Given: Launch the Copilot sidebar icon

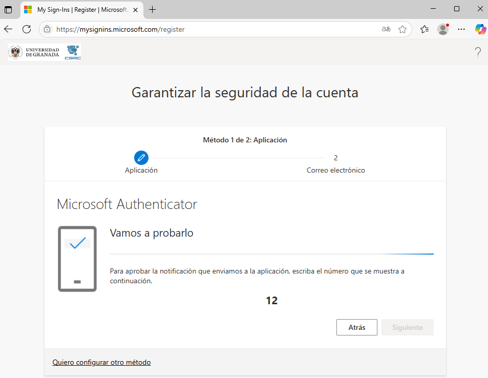Looking at the screenshot, I should pyautogui.click(x=480, y=29).
